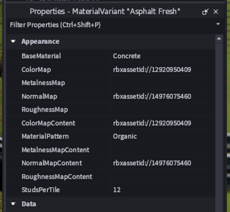
Task: Click the empty MetalnessMap value field
Action: pyautogui.click(x=162, y=83)
